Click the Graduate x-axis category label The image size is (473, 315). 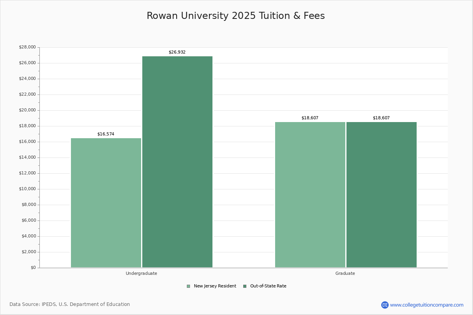click(345, 273)
